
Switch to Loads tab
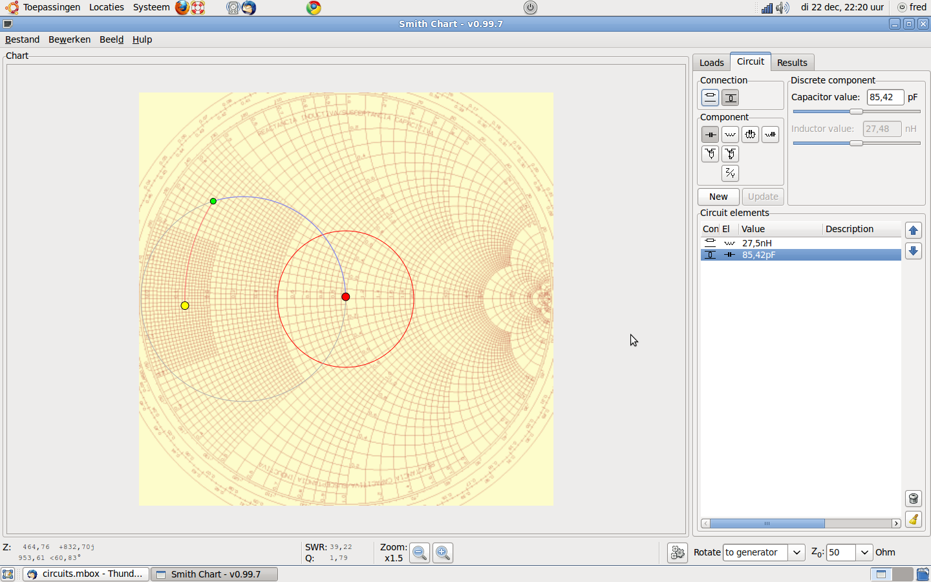tap(711, 63)
